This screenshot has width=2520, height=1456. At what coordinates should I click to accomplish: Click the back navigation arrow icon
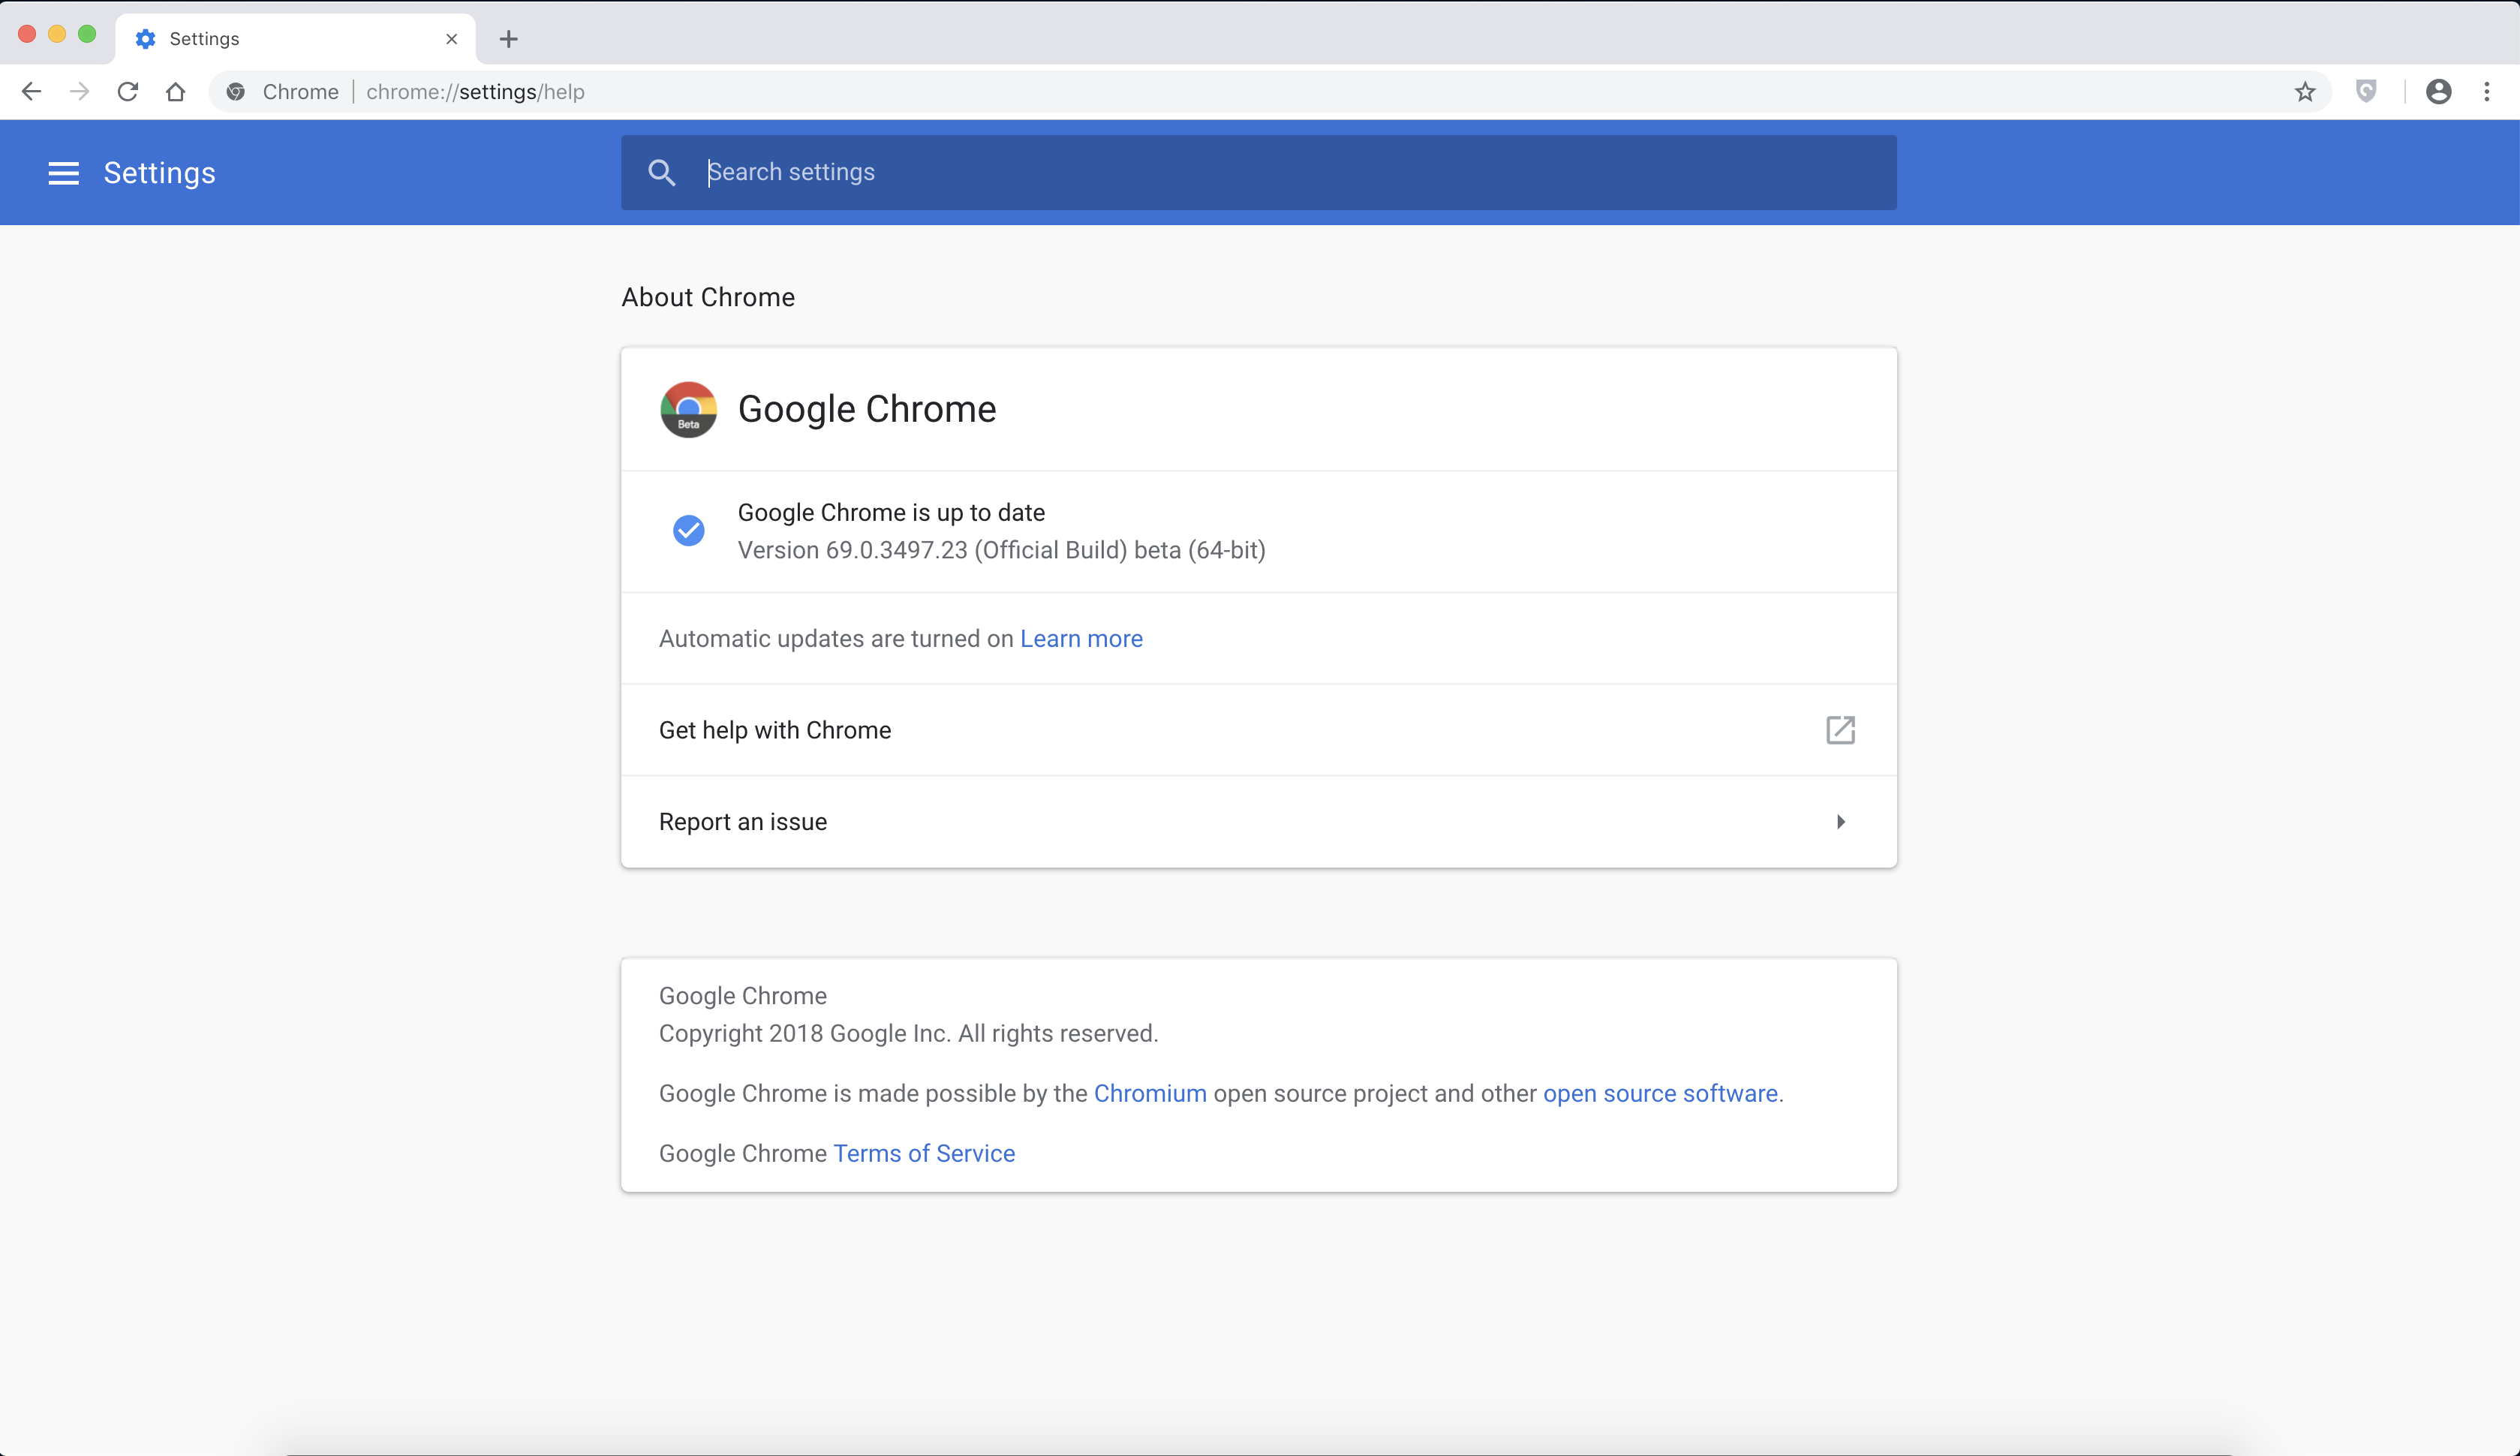point(32,90)
